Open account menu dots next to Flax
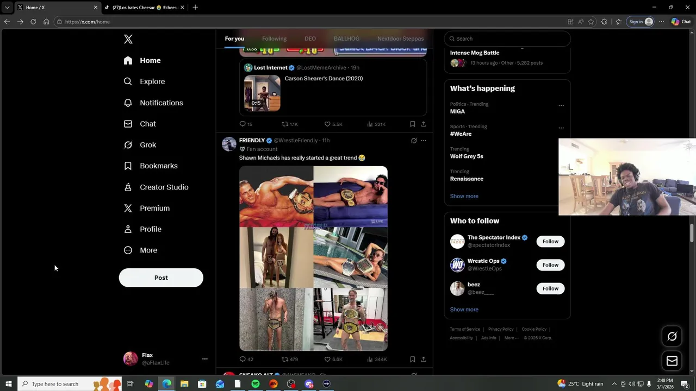 tap(205, 359)
